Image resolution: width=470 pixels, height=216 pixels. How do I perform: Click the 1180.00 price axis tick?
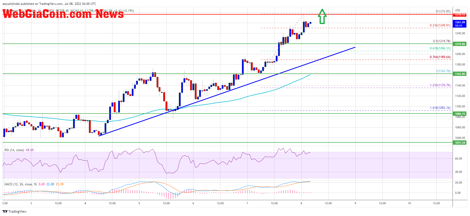[460, 64]
